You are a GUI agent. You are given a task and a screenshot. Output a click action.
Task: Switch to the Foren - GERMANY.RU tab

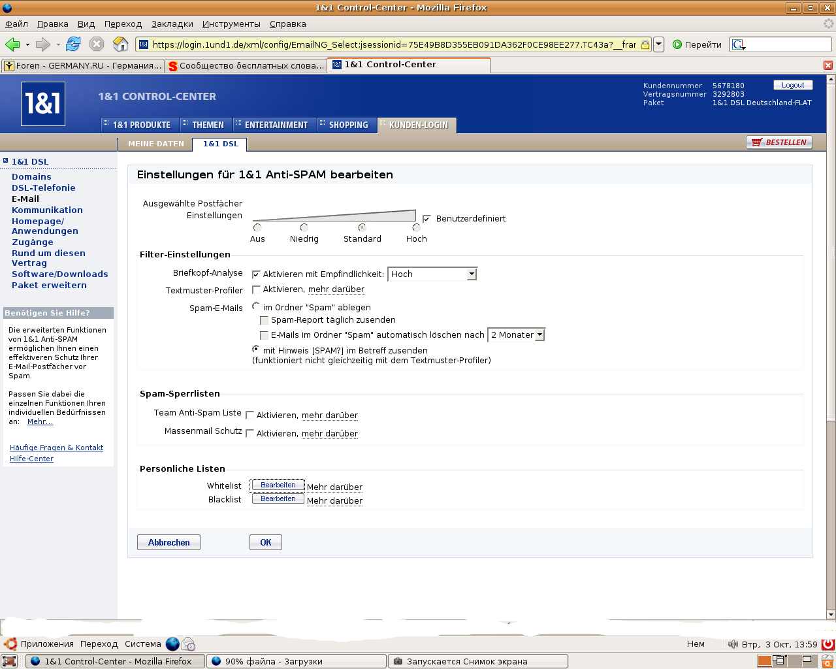[x=82, y=65]
